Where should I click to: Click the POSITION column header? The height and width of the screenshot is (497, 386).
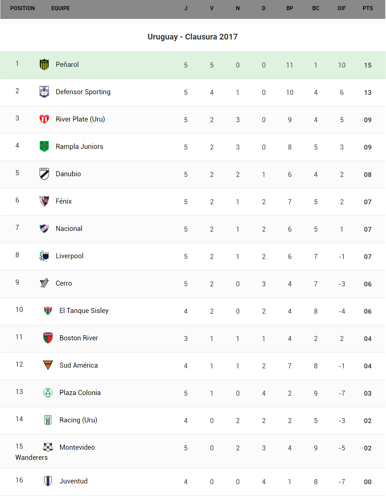(x=22, y=8)
